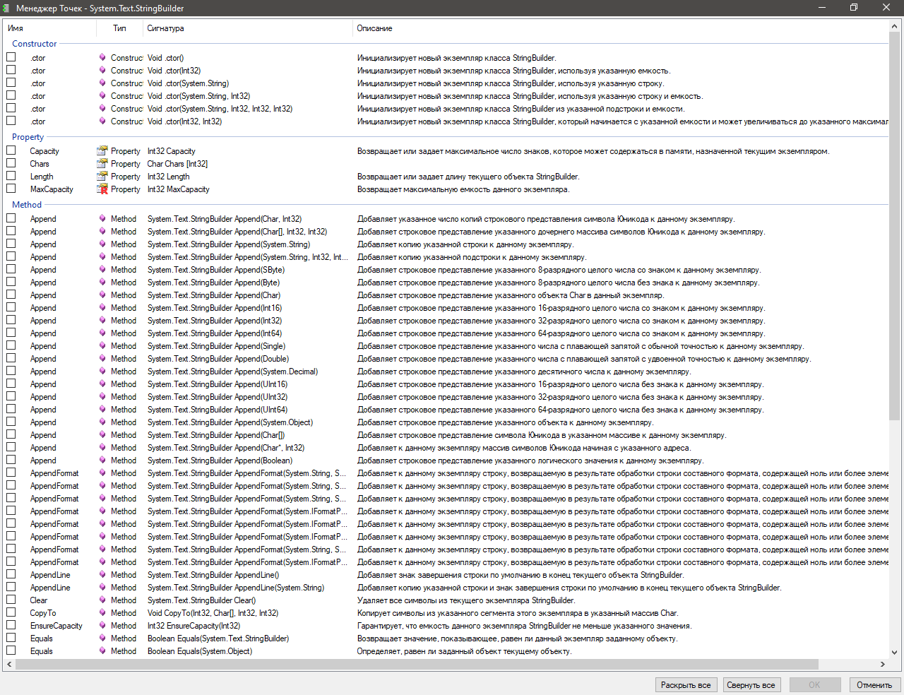Sort by the Сигнатура column header
904x695 pixels.
pos(165,28)
